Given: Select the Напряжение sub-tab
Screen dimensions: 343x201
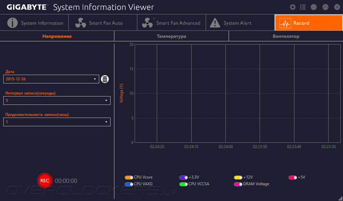Looking at the screenshot, I should [x=57, y=36].
